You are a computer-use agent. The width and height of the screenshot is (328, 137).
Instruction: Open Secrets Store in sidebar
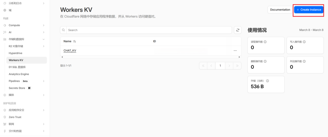click(x=17, y=88)
